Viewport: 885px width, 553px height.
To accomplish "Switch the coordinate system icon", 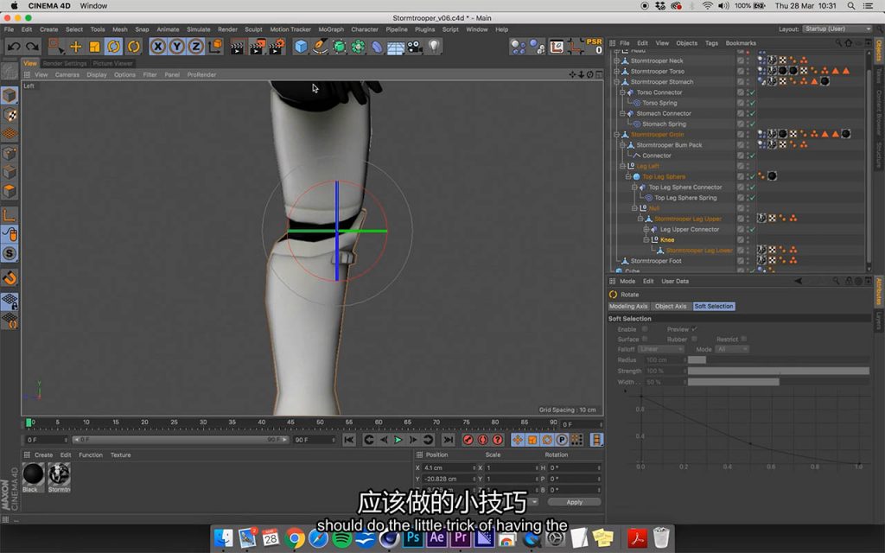I will click(x=215, y=47).
